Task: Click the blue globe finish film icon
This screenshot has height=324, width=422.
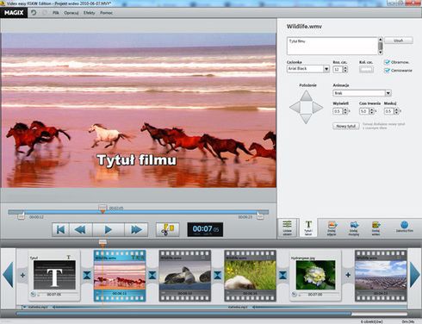Action: (404, 226)
